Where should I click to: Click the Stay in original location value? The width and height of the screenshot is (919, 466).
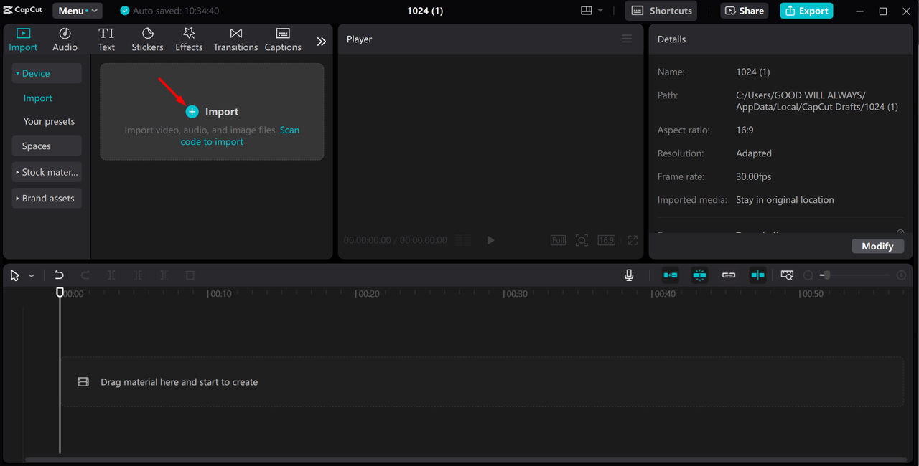pos(785,200)
